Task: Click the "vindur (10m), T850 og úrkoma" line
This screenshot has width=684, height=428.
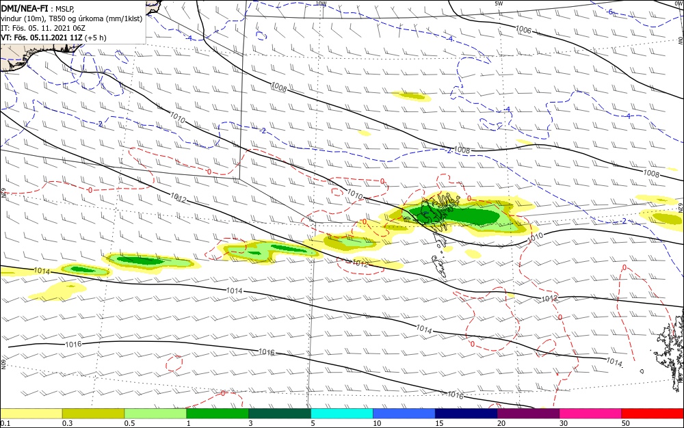Action: coord(72,18)
